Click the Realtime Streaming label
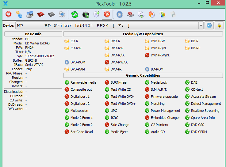The image size is (226, 167). 205,111
